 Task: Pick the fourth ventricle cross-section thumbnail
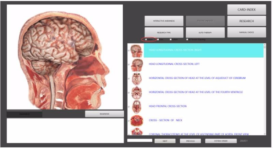[136, 93]
